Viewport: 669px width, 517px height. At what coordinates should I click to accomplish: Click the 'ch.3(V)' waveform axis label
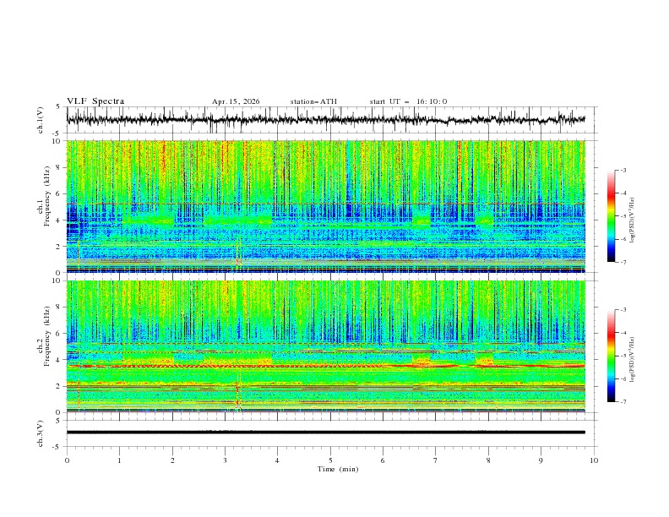pyautogui.click(x=41, y=433)
